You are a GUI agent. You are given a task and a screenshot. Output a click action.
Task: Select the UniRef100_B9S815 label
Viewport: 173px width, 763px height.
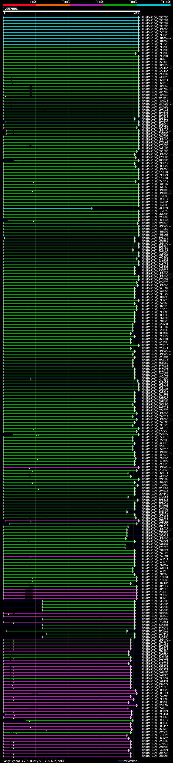coord(155,345)
